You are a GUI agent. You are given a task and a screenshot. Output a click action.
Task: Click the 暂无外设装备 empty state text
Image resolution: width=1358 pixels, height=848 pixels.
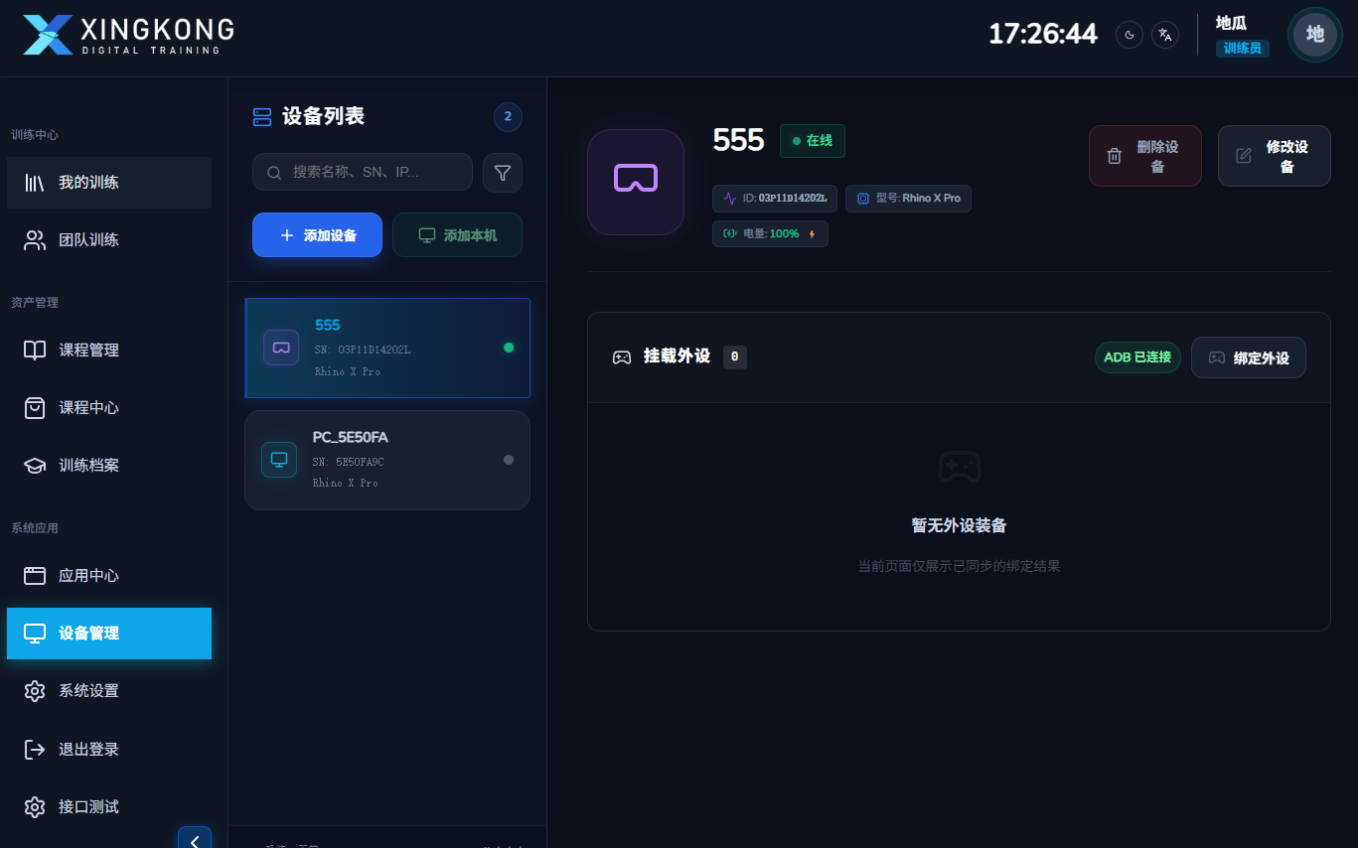point(959,525)
